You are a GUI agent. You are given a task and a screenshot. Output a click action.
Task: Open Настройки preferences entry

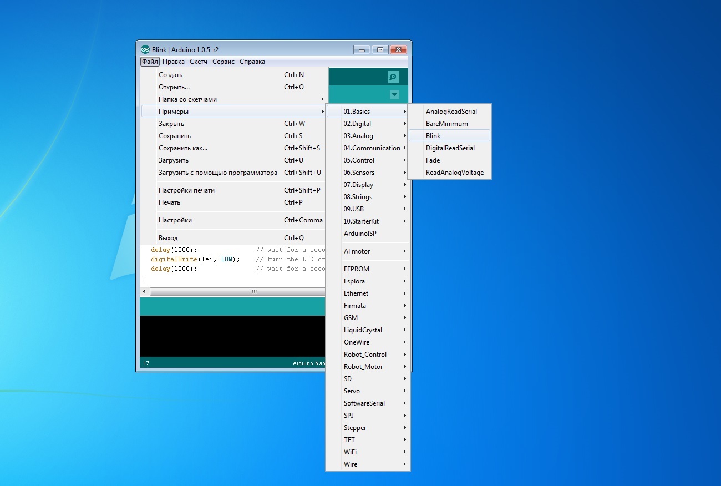point(234,220)
